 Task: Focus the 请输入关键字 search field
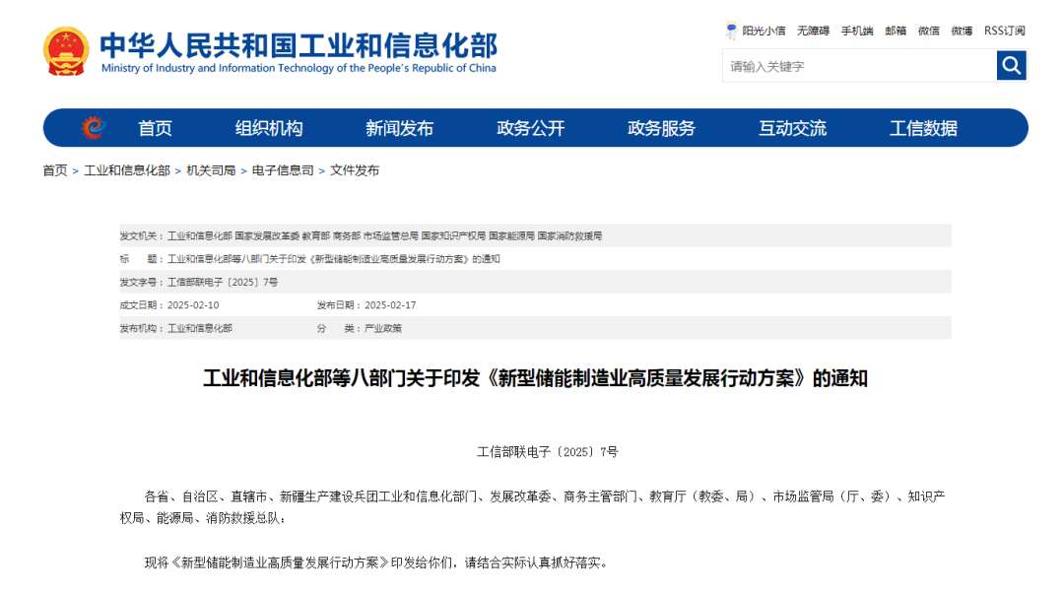click(860, 66)
